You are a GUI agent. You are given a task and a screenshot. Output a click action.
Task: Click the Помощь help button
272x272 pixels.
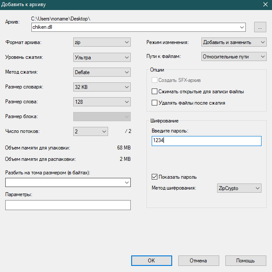pos(245,261)
